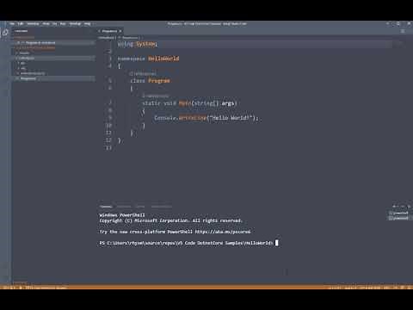Open the Help menu
Screen dimensions: 413x310
coord(88,24)
